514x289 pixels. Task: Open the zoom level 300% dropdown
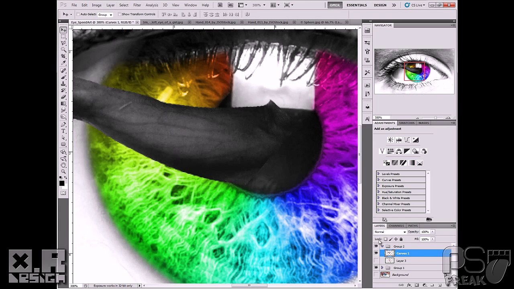[x=259, y=5]
